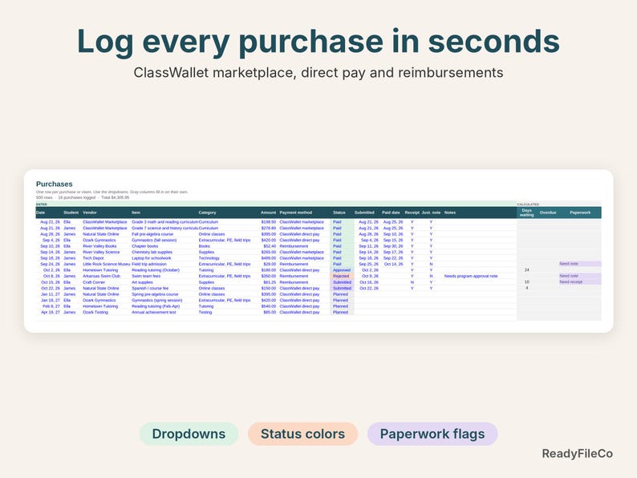The image size is (637, 478).
Task: Click the Category column header
Action: point(207,213)
